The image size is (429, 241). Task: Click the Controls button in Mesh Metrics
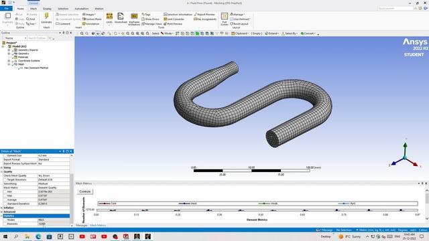tap(85, 191)
